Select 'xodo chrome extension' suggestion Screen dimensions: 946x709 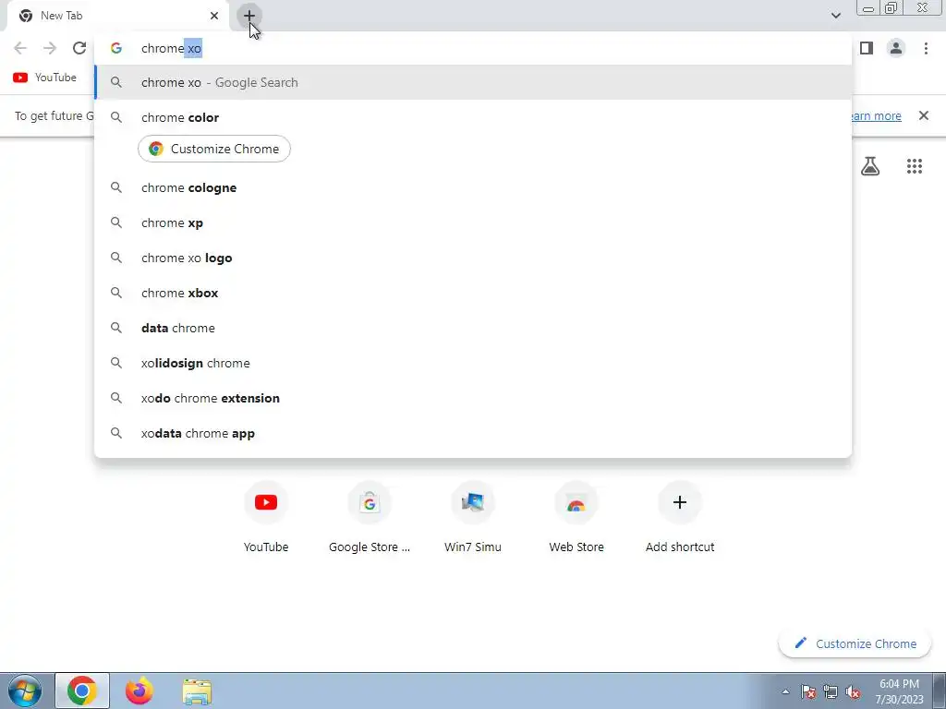[473, 398]
